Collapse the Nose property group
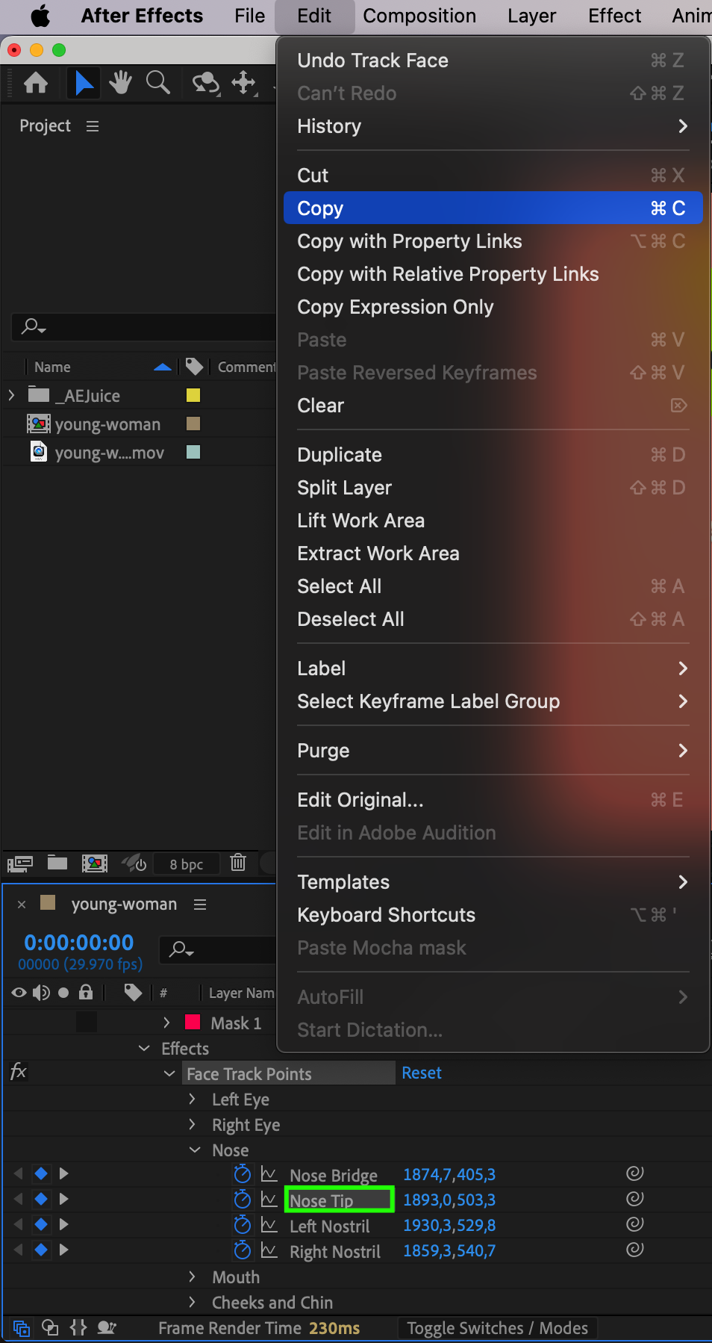 coord(195,1150)
